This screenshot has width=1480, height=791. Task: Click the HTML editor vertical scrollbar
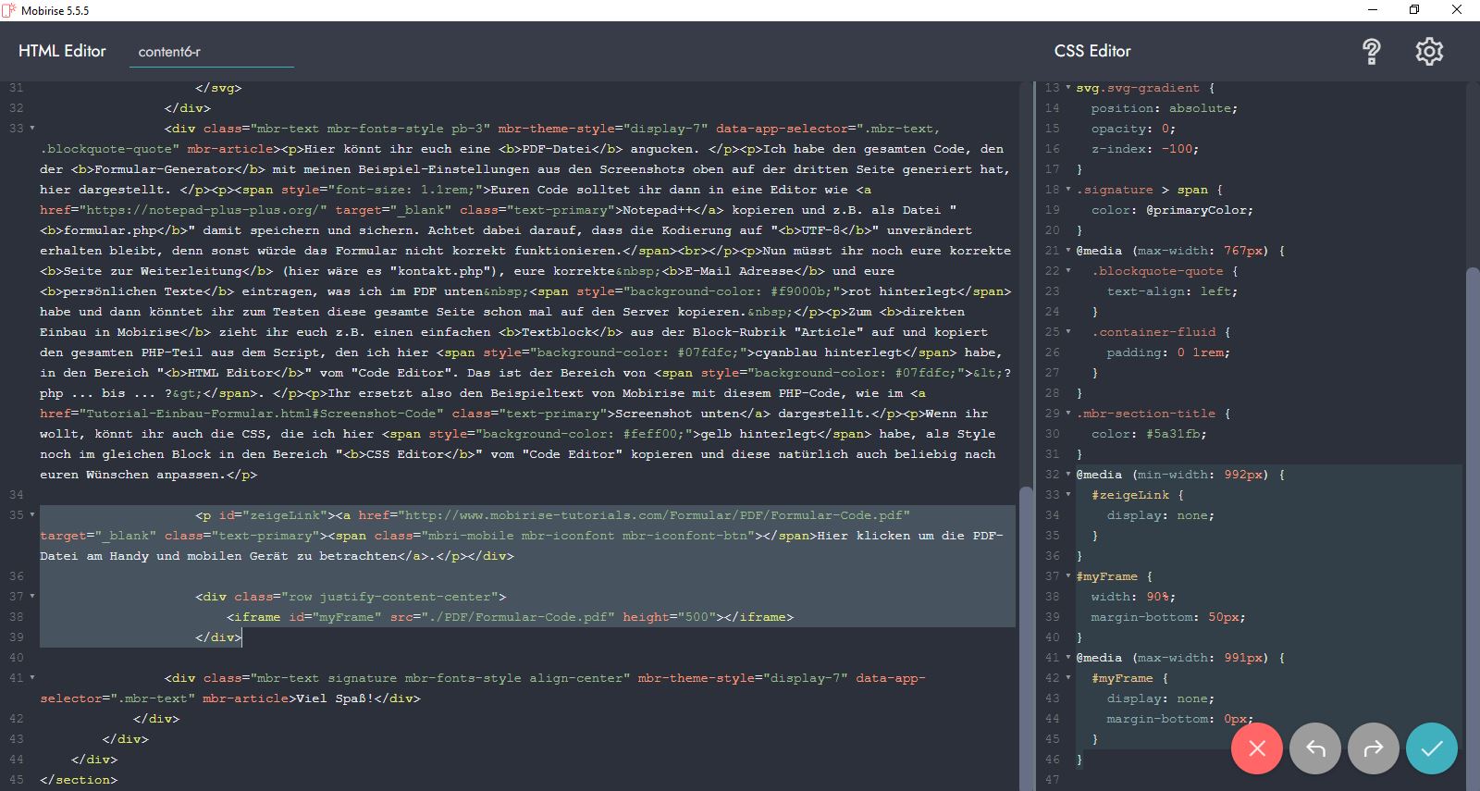1025,629
